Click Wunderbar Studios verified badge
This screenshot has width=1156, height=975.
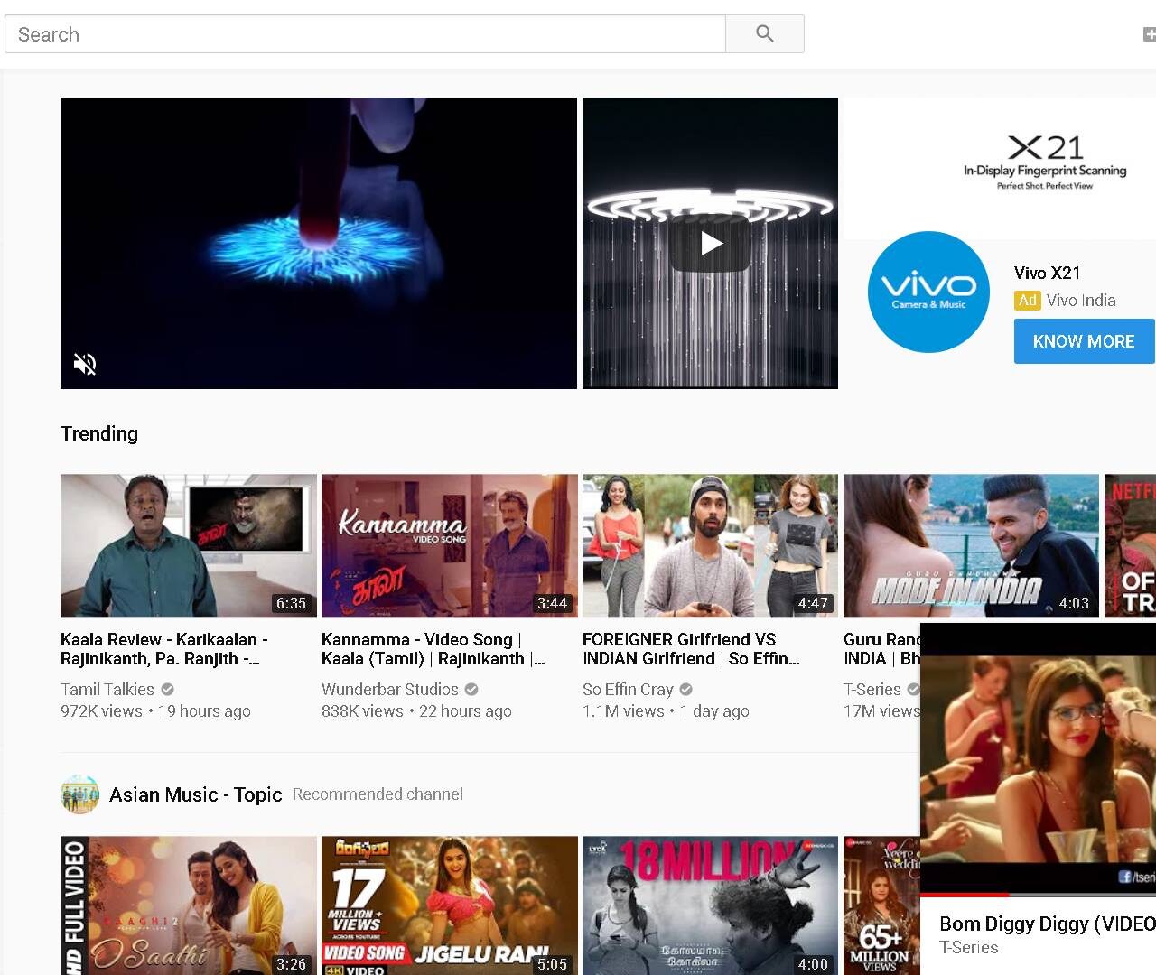point(471,690)
